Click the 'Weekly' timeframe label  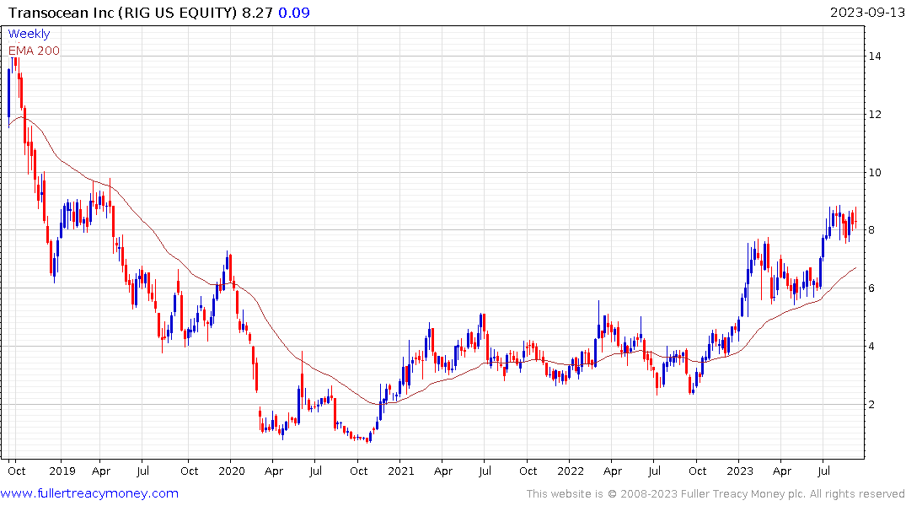[x=29, y=34]
